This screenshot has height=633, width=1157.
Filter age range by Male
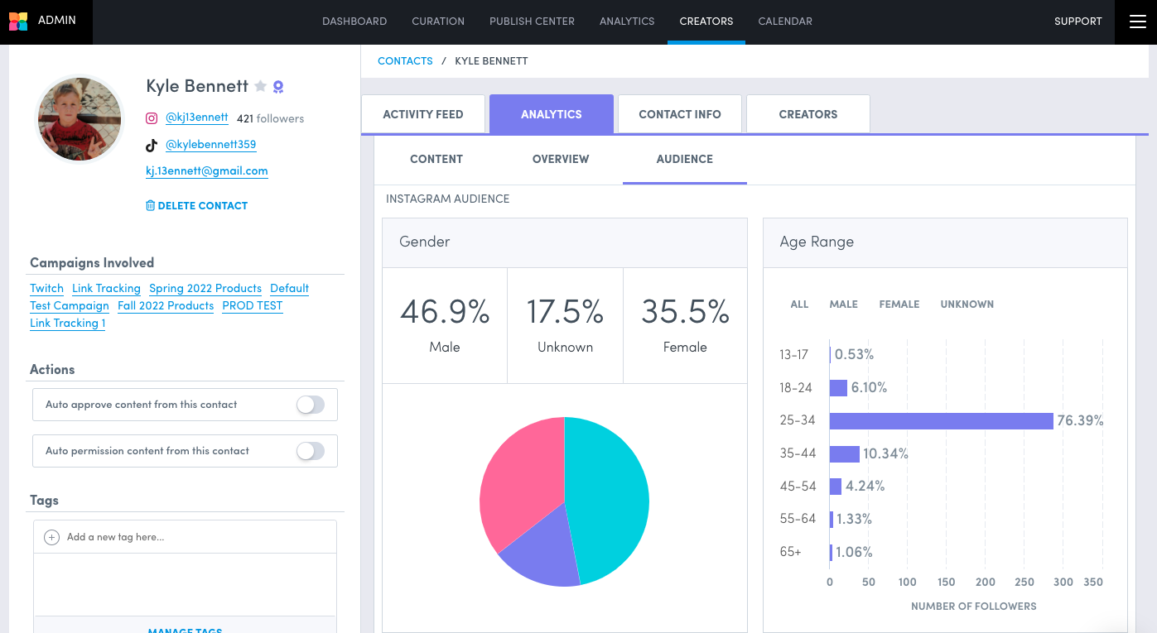click(x=843, y=305)
